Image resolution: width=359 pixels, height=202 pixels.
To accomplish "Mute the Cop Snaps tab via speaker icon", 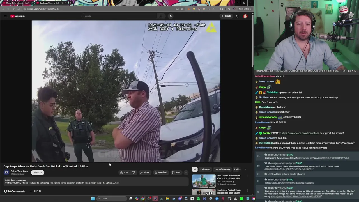I will (62, 3).
